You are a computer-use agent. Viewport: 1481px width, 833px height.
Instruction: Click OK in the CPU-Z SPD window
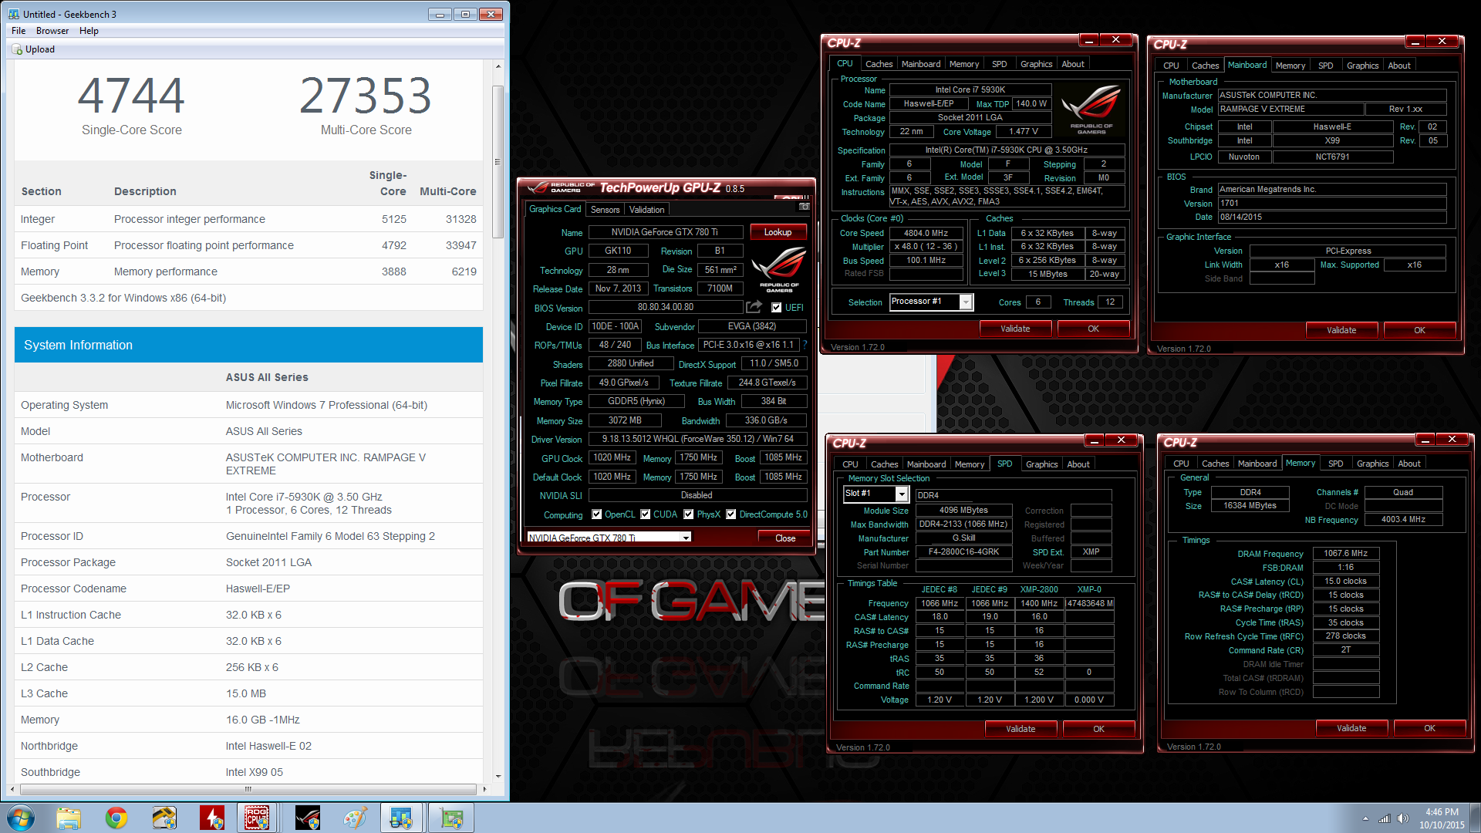pos(1098,729)
